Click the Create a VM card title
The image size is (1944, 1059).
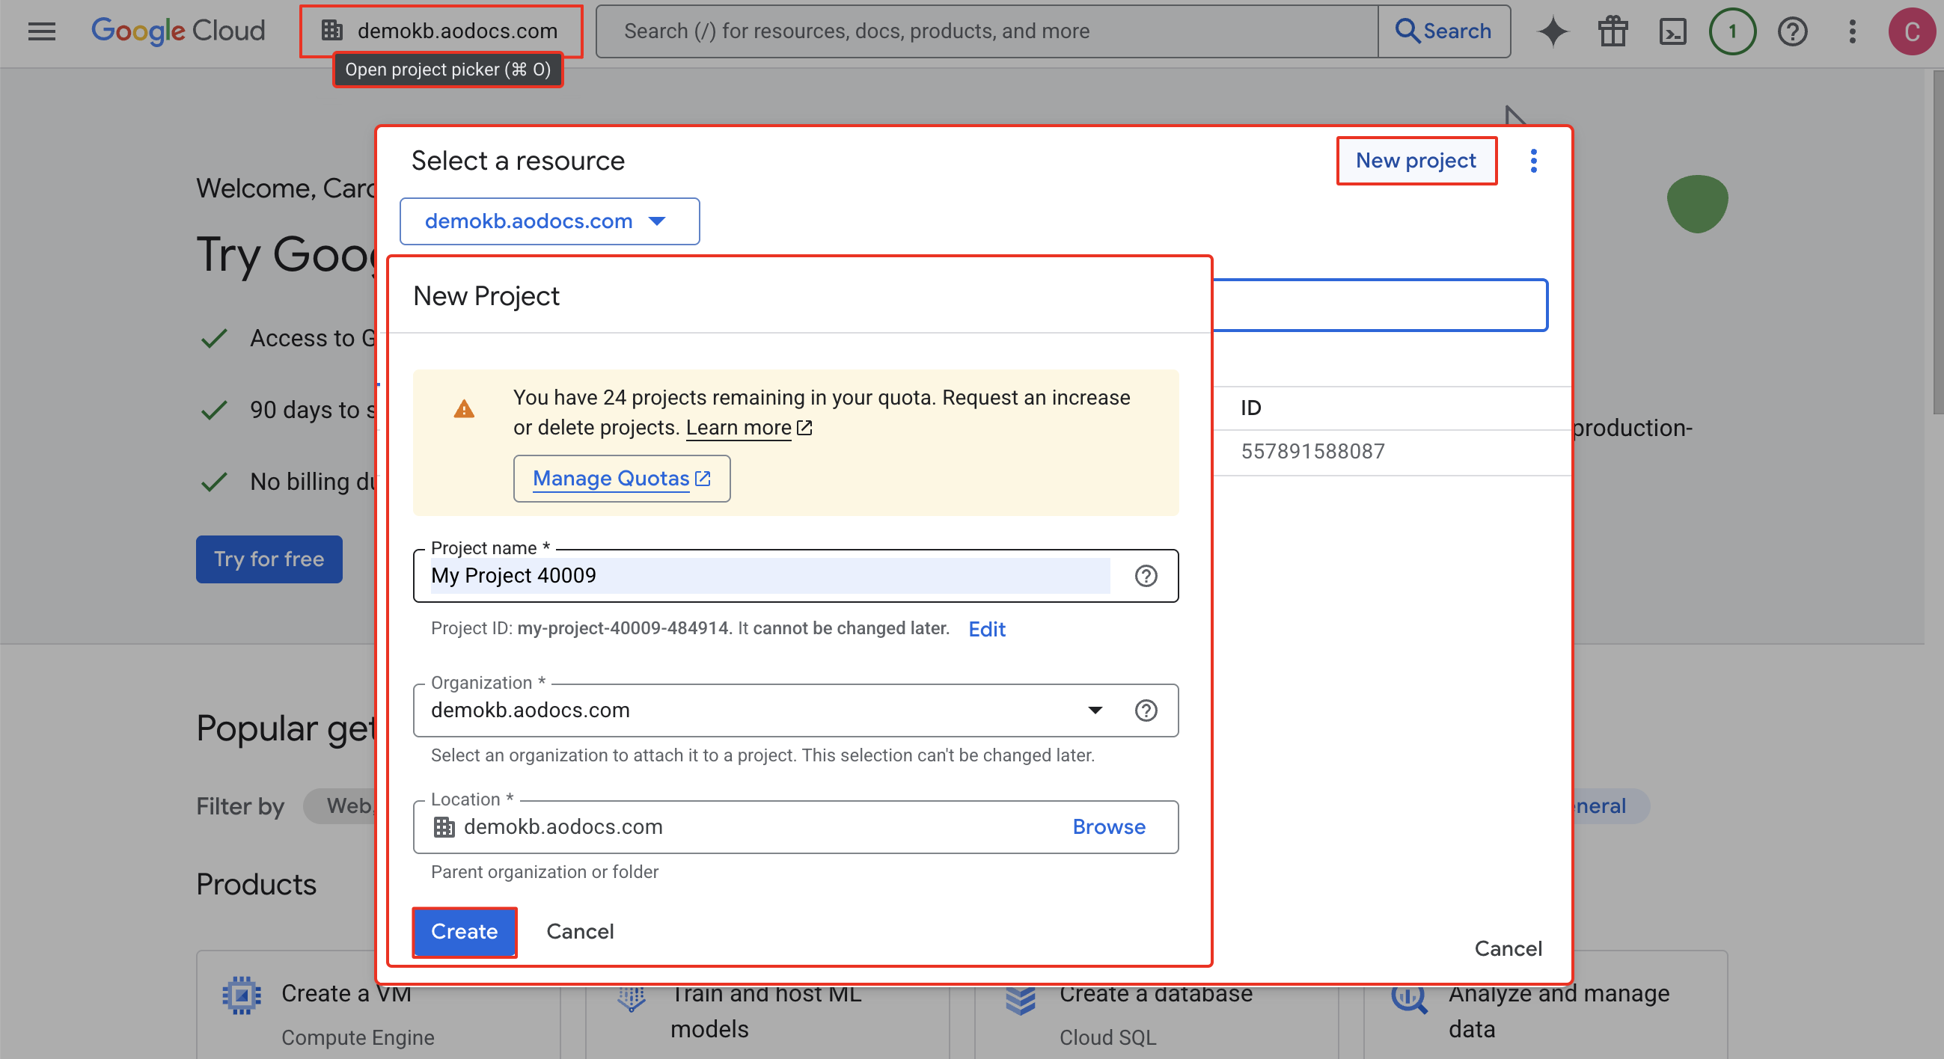pos(346,993)
